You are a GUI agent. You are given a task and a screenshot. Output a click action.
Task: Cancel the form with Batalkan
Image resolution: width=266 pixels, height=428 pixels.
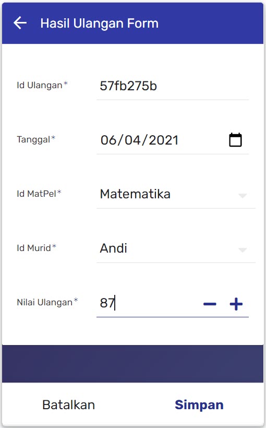pyautogui.click(x=68, y=405)
